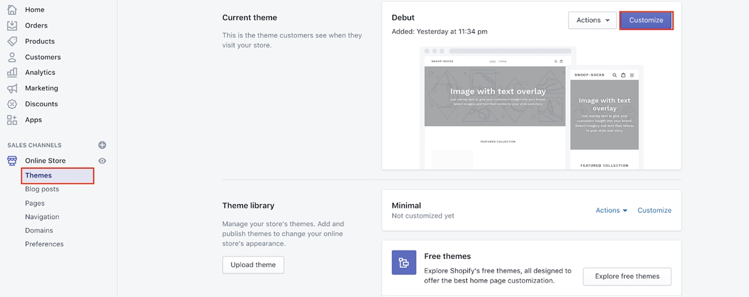Click Customize link for Minimal theme

[x=654, y=210]
